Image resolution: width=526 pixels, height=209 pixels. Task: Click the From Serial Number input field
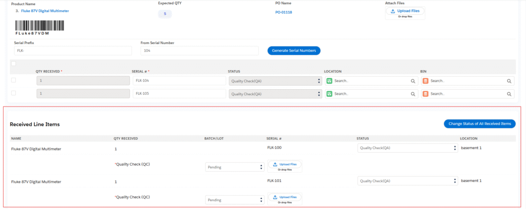click(199, 51)
